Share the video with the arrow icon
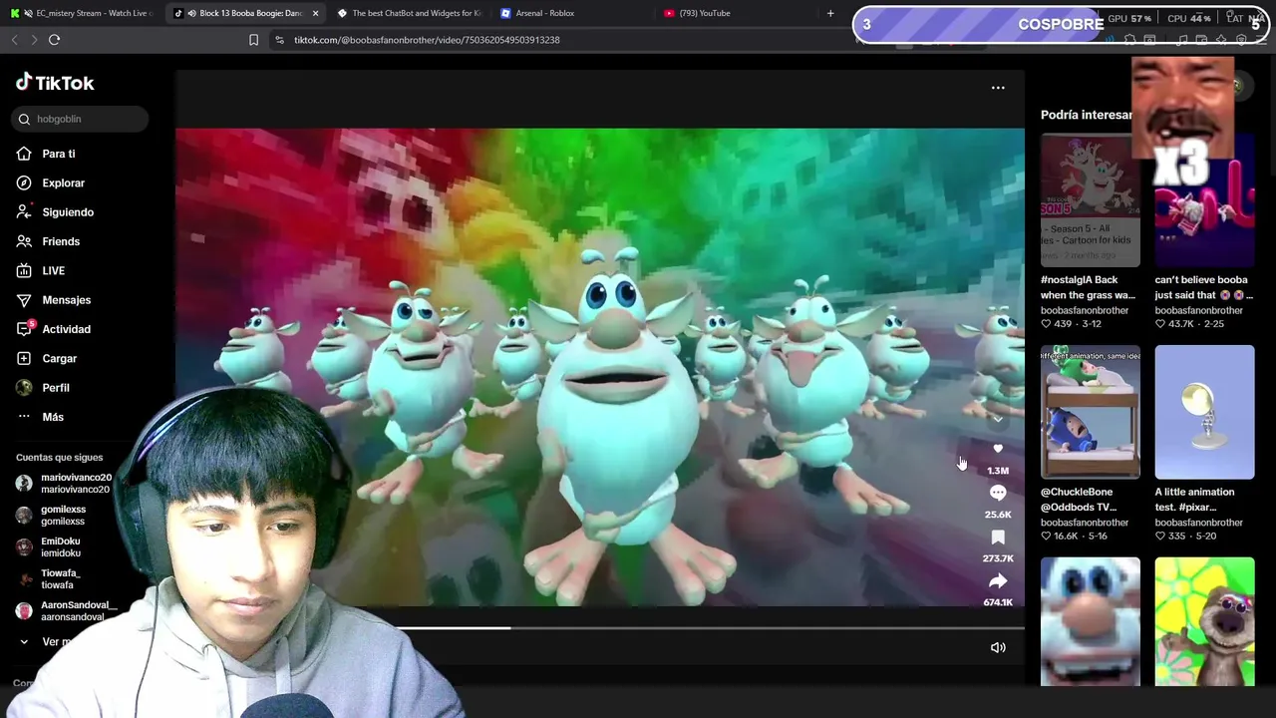The image size is (1276, 718). (998, 580)
